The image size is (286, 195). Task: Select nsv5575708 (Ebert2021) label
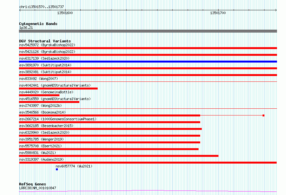40,146
